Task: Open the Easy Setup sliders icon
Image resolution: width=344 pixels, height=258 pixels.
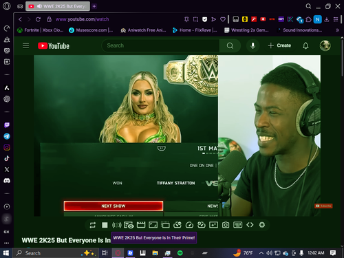Action: (336, 19)
